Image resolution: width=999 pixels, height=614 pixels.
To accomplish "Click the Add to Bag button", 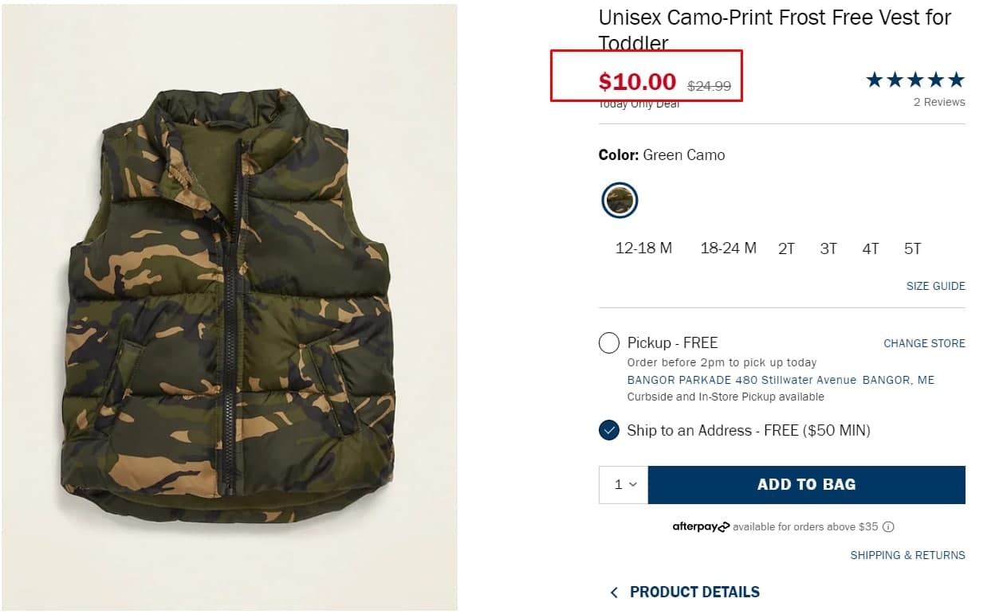I will [806, 485].
